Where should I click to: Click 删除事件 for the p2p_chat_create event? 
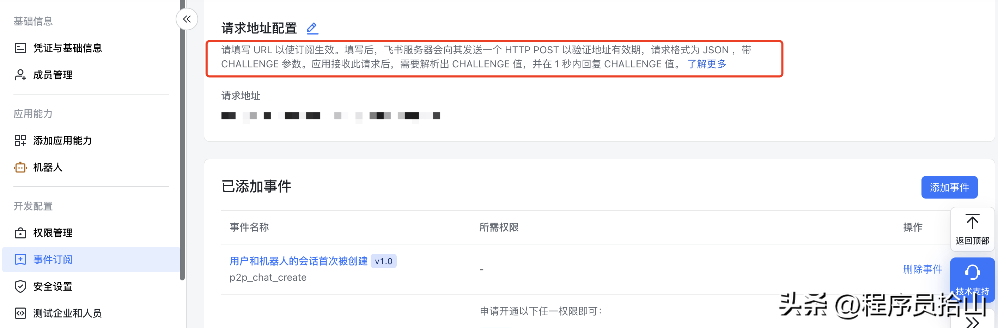[x=923, y=269]
